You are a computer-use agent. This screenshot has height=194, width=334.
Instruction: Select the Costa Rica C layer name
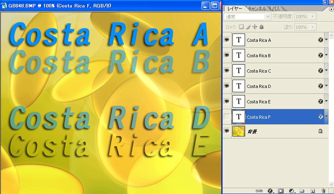(259, 71)
